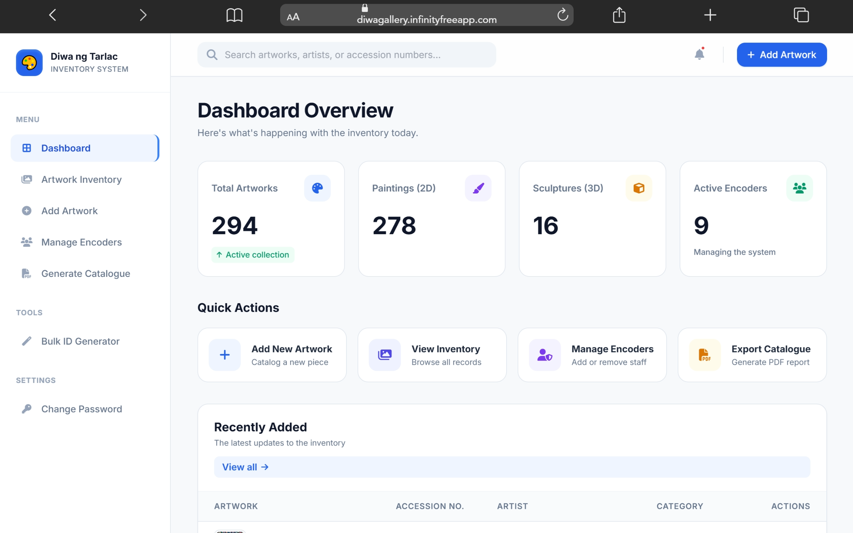The height and width of the screenshot is (533, 853).
Task: Click the Active Encoders people icon
Action: coord(800,188)
